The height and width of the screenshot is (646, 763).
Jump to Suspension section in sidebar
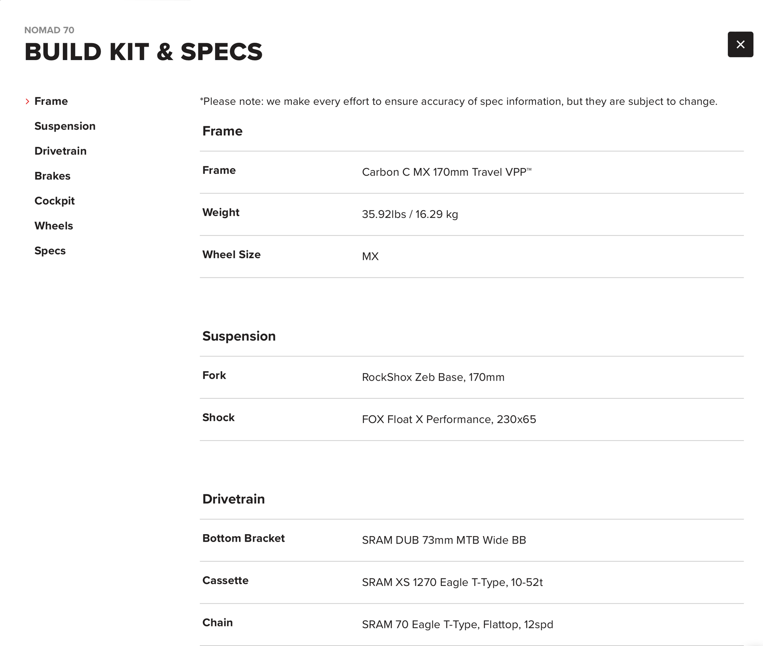tap(65, 126)
